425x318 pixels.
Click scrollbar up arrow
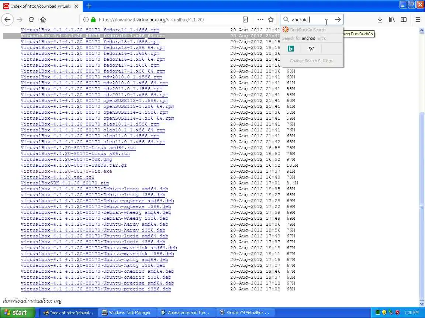422,30
